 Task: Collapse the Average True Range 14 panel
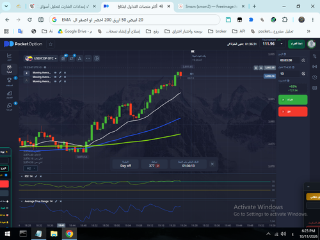point(22,202)
